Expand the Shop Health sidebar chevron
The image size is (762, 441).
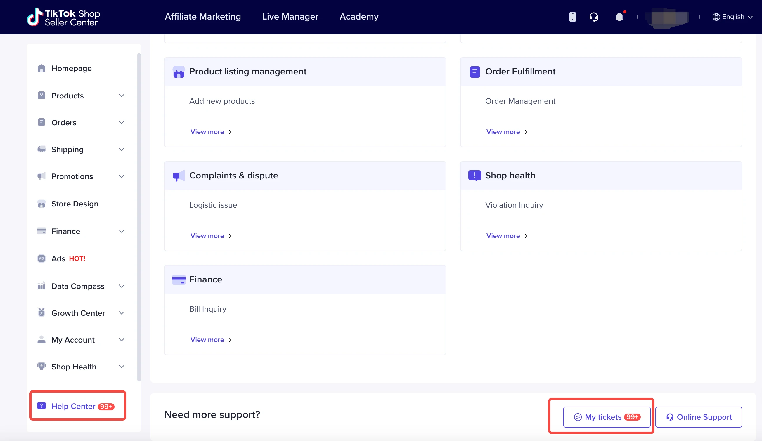tap(122, 367)
